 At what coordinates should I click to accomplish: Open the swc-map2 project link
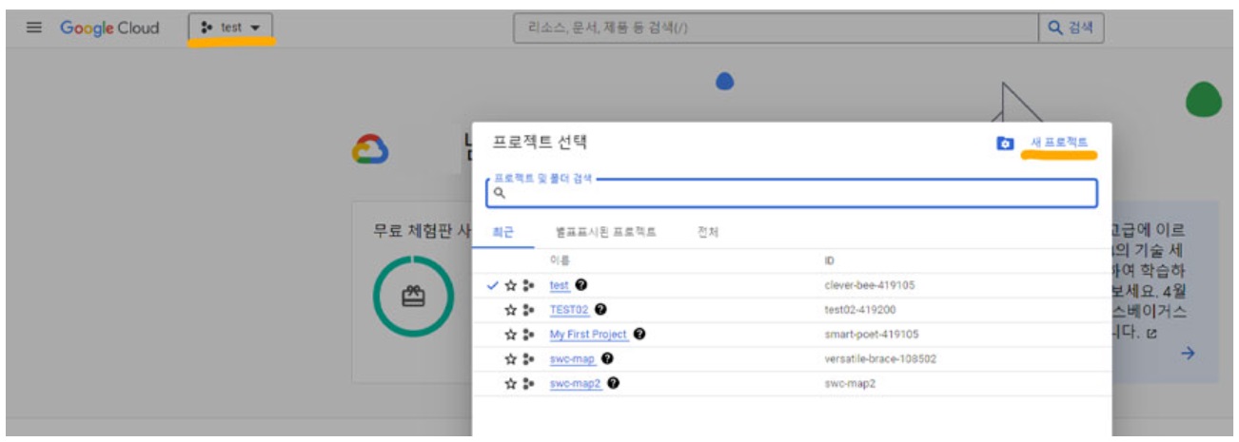point(575,384)
